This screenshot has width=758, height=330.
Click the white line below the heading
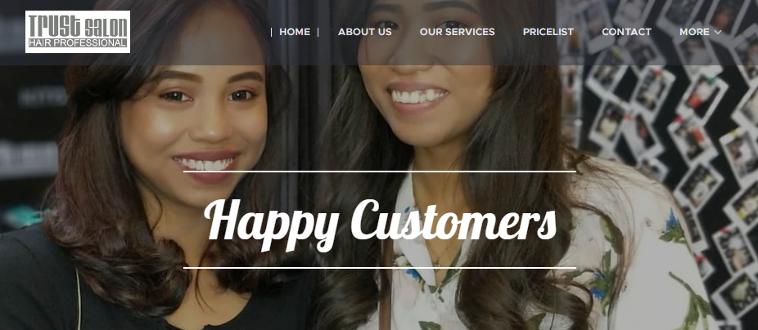(x=380, y=267)
